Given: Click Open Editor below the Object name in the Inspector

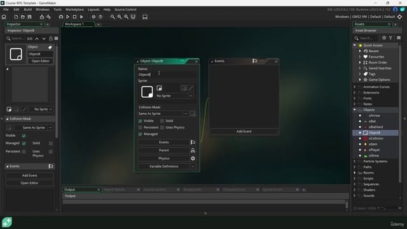Looking at the screenshot, I should pos(41,61).
